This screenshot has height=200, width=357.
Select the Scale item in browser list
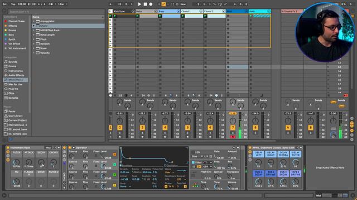click(44, 48)
